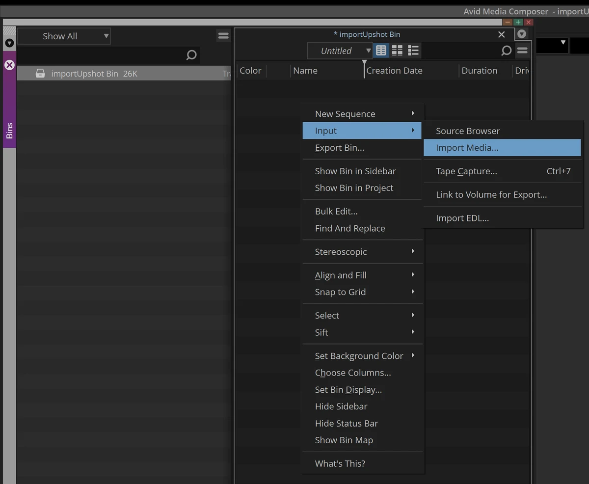Choose Import Media... from Input submenu

click(x=502, y=148)
